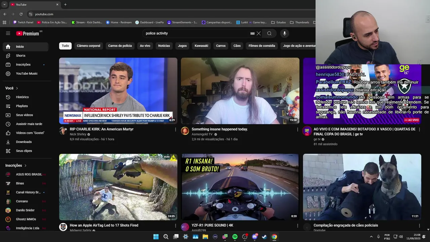Open the Estudos bookmark folder
Screen dimensions: 430x242
pyautogui.click(x=278, y=23)
